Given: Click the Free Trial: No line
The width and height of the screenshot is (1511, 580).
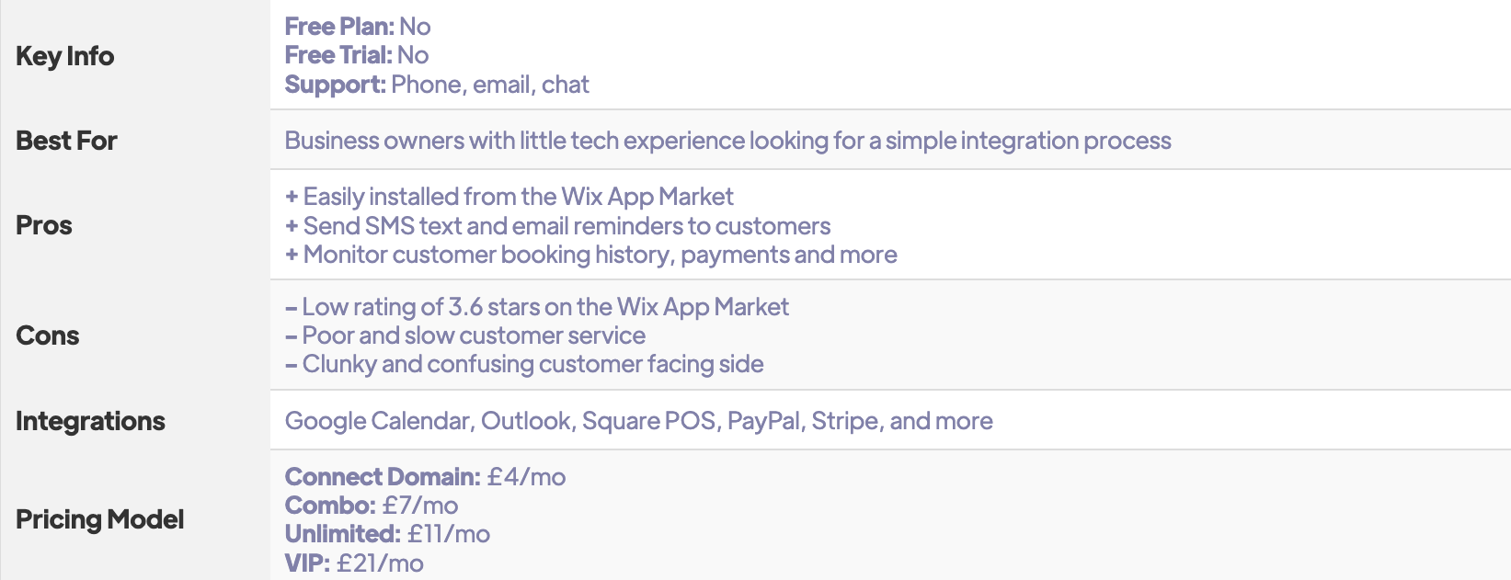Looking at the screenshot, I should (x=357, y=55).
